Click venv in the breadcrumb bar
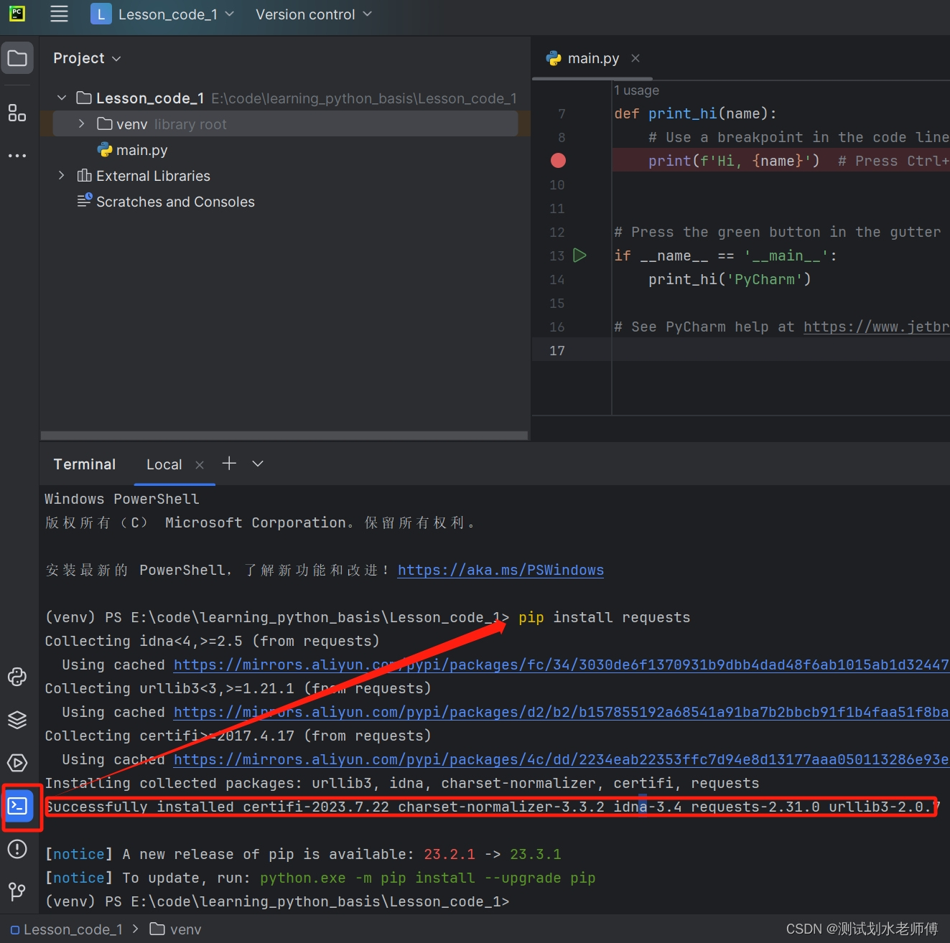 [x=176, y=929]
